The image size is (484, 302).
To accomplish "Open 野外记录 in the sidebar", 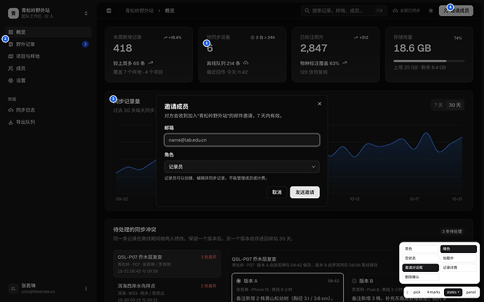I will (48, 44).
